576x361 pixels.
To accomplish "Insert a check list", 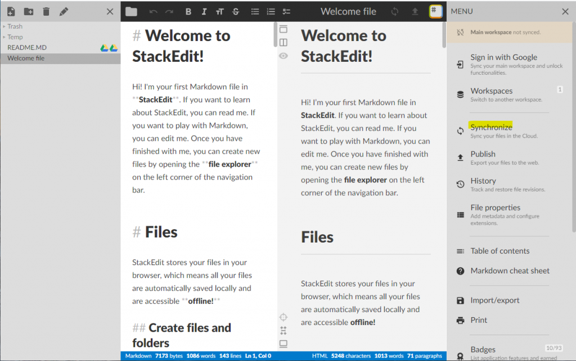I will tap(286, 12).
